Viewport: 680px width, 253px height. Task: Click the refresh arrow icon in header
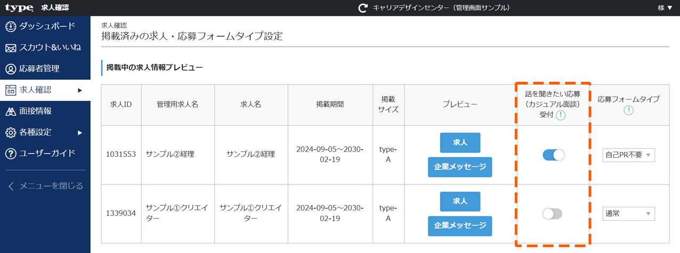click(x=363, y=8)
